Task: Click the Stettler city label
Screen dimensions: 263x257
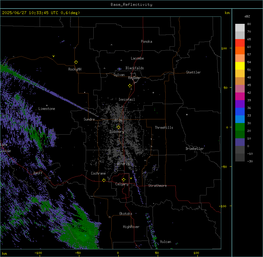Action: coord(193,72)
